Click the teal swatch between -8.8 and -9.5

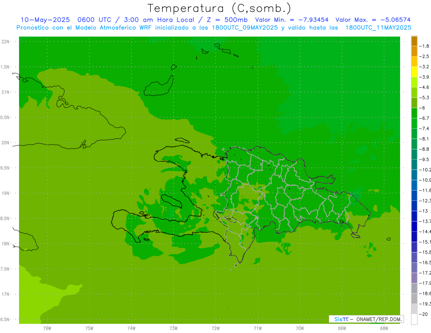point(414,154)
